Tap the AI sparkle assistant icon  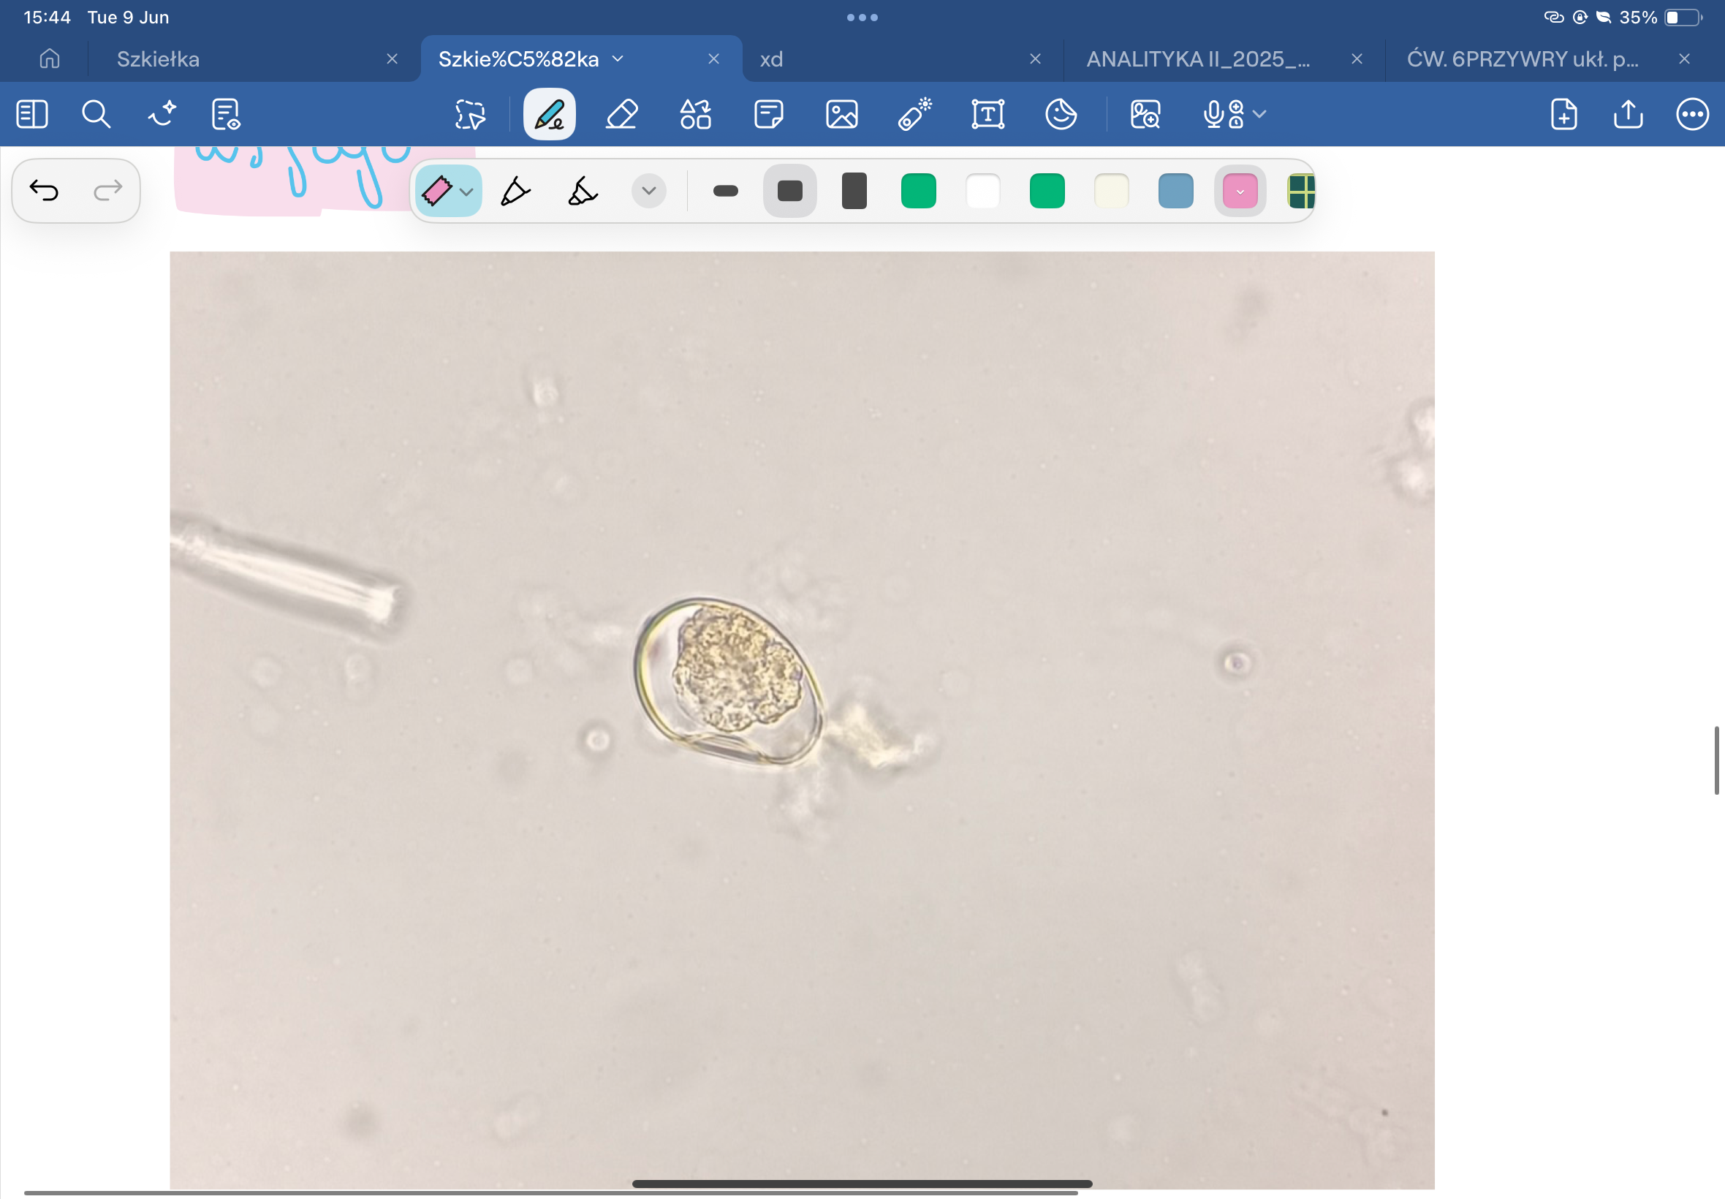pyautogui.click(x=162, y=114)
